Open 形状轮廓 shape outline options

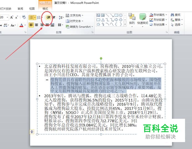[158, 20]
